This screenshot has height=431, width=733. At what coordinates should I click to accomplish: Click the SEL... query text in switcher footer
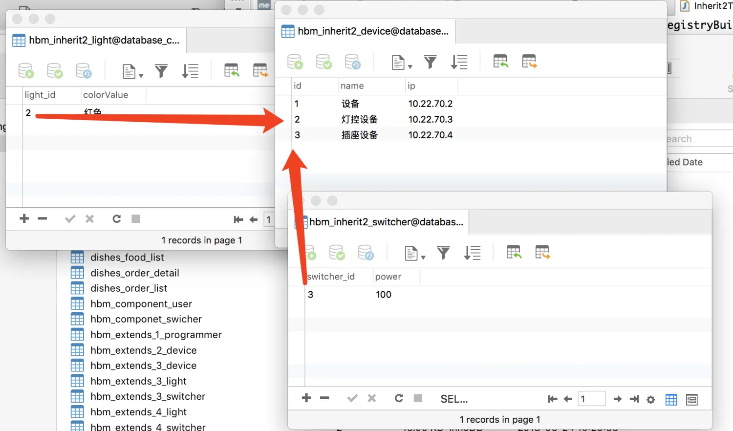(x=454, y=399)
